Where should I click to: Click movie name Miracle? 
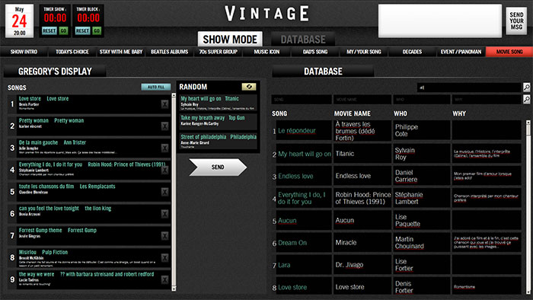pos(346,242)
